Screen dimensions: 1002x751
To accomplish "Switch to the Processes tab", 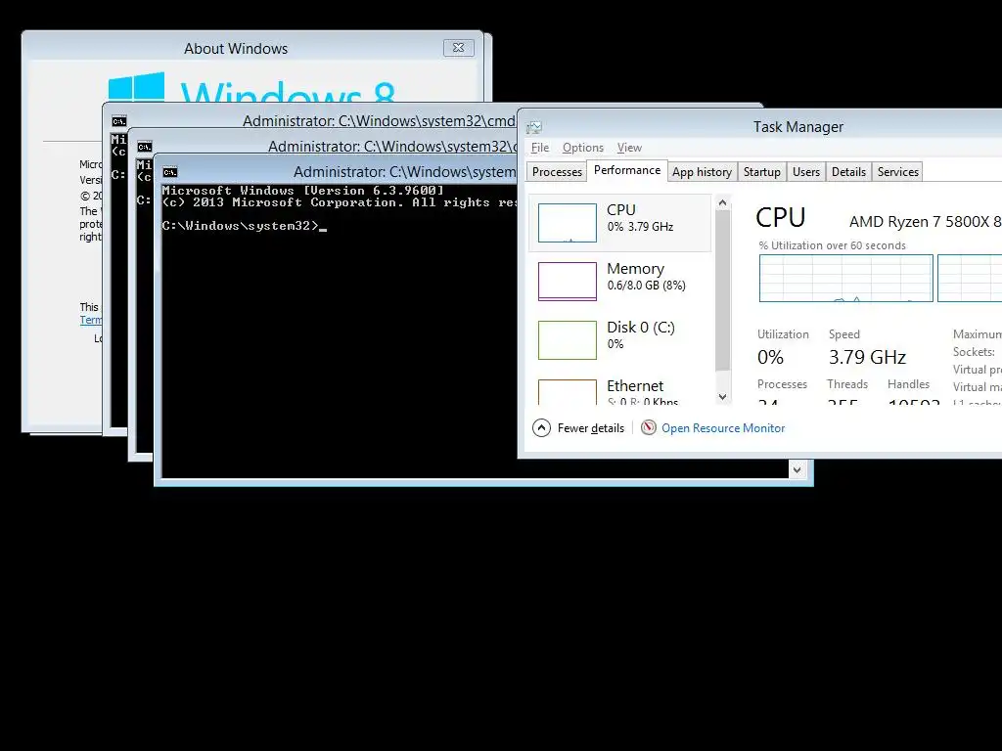I will coord(557,172).
